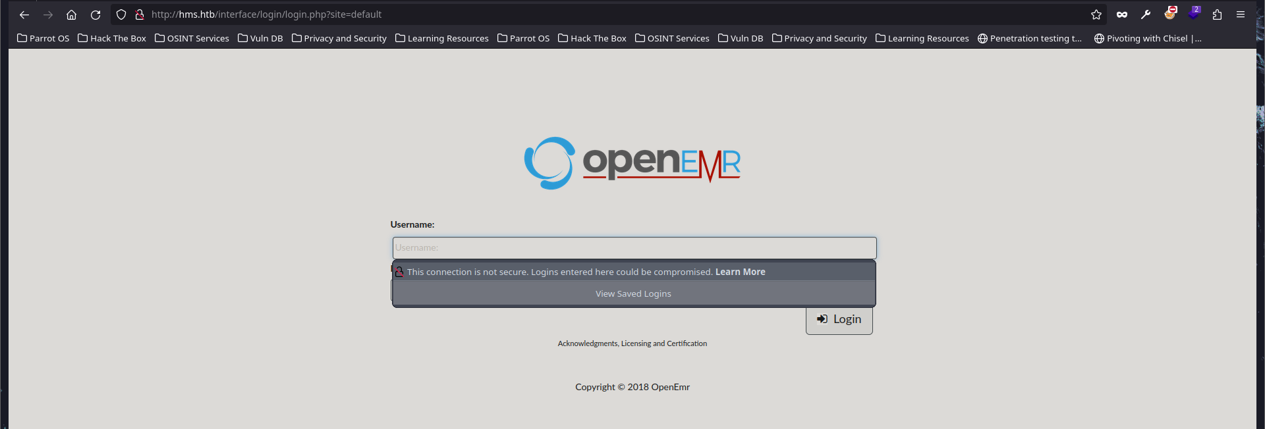Open the tracking protection shield icon

click(121, 14)
